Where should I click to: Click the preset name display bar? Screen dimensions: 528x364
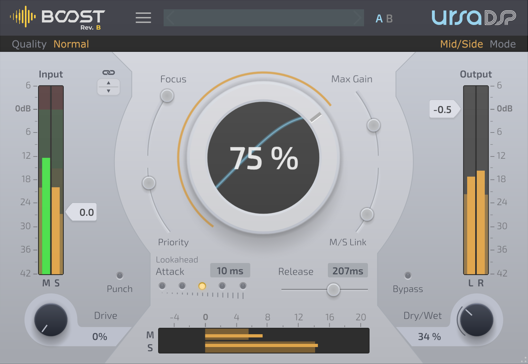coord(264,18)
